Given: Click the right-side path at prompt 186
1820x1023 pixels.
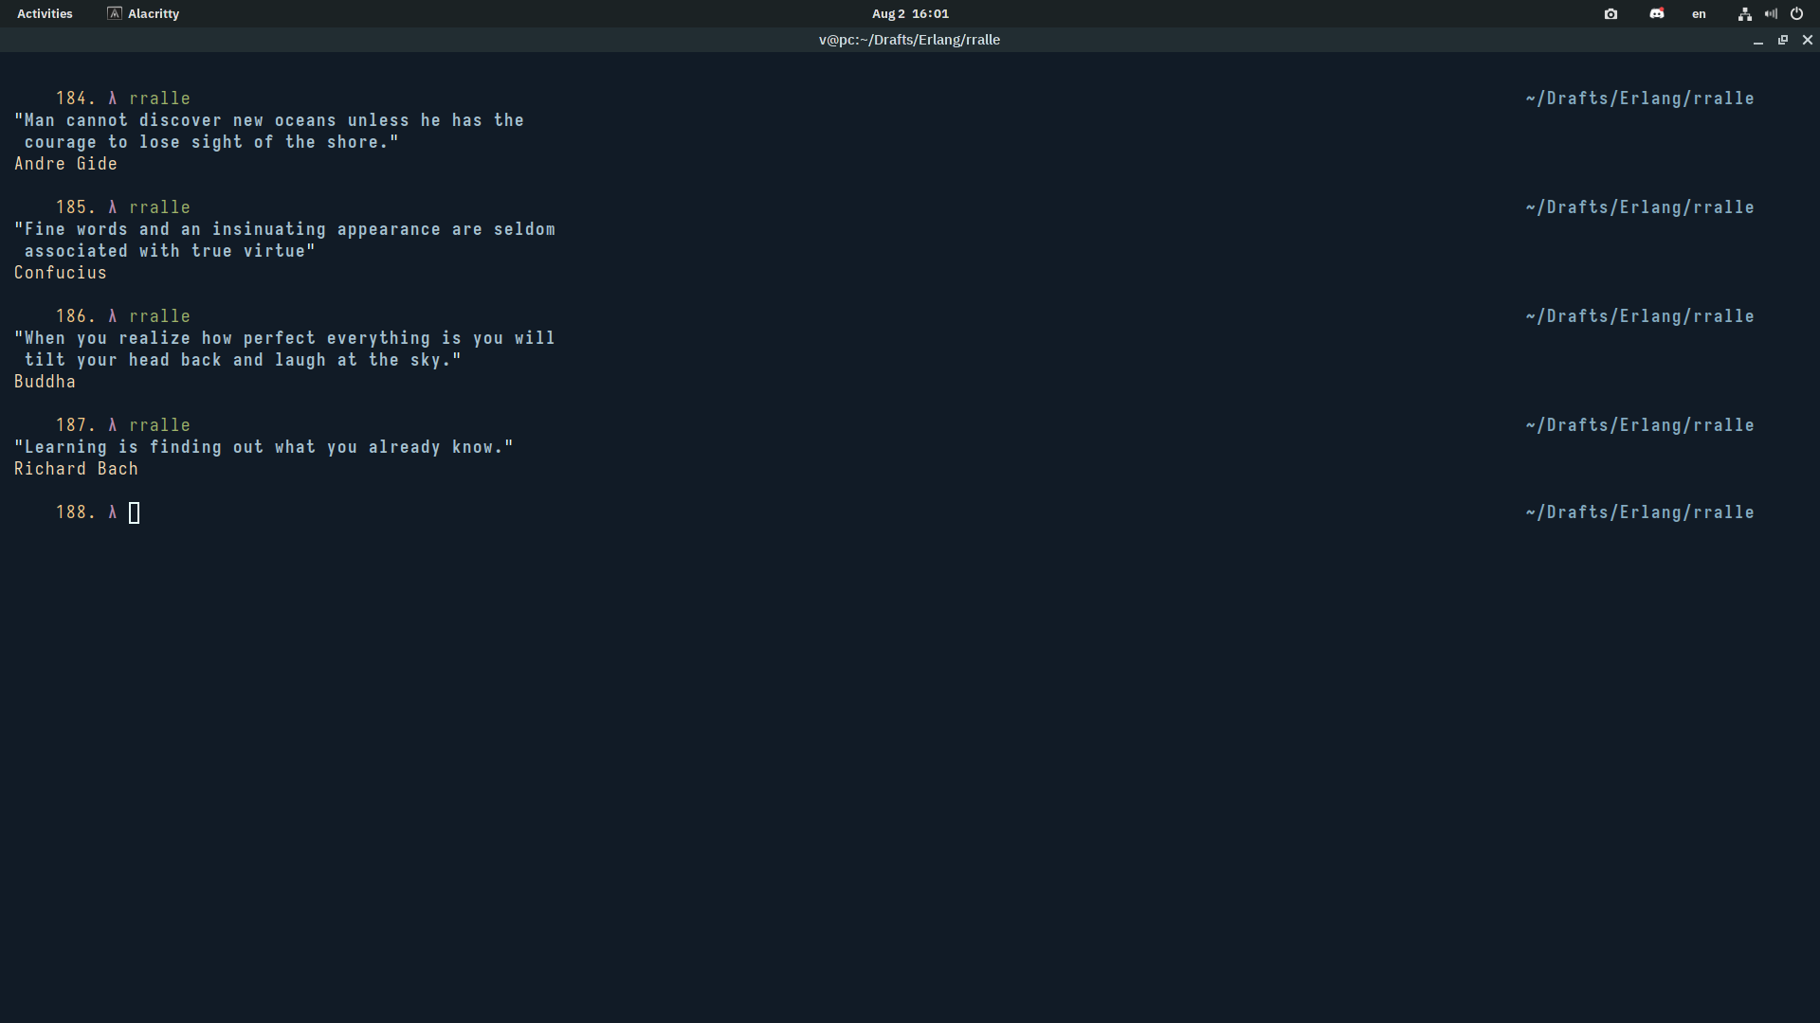Looking at the screenshot, I should 1639,316.
